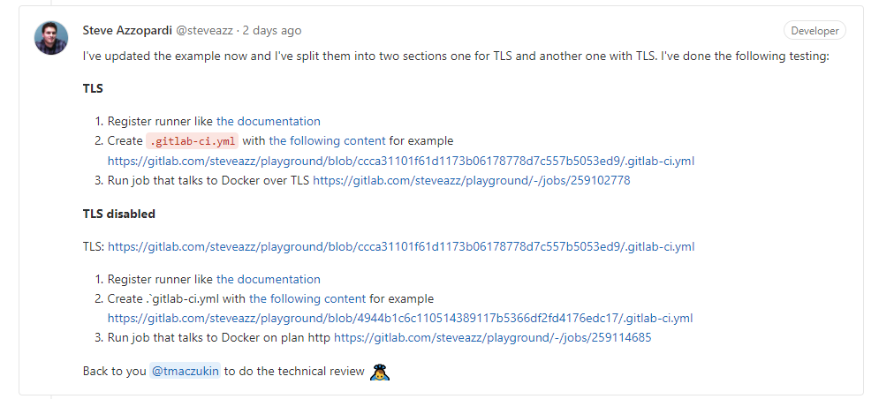Click the Developer role badge
879x399 pixels.
pos(815,31)
